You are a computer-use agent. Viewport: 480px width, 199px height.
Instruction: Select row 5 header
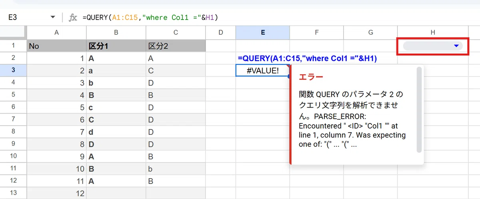(x=13, y=95)
